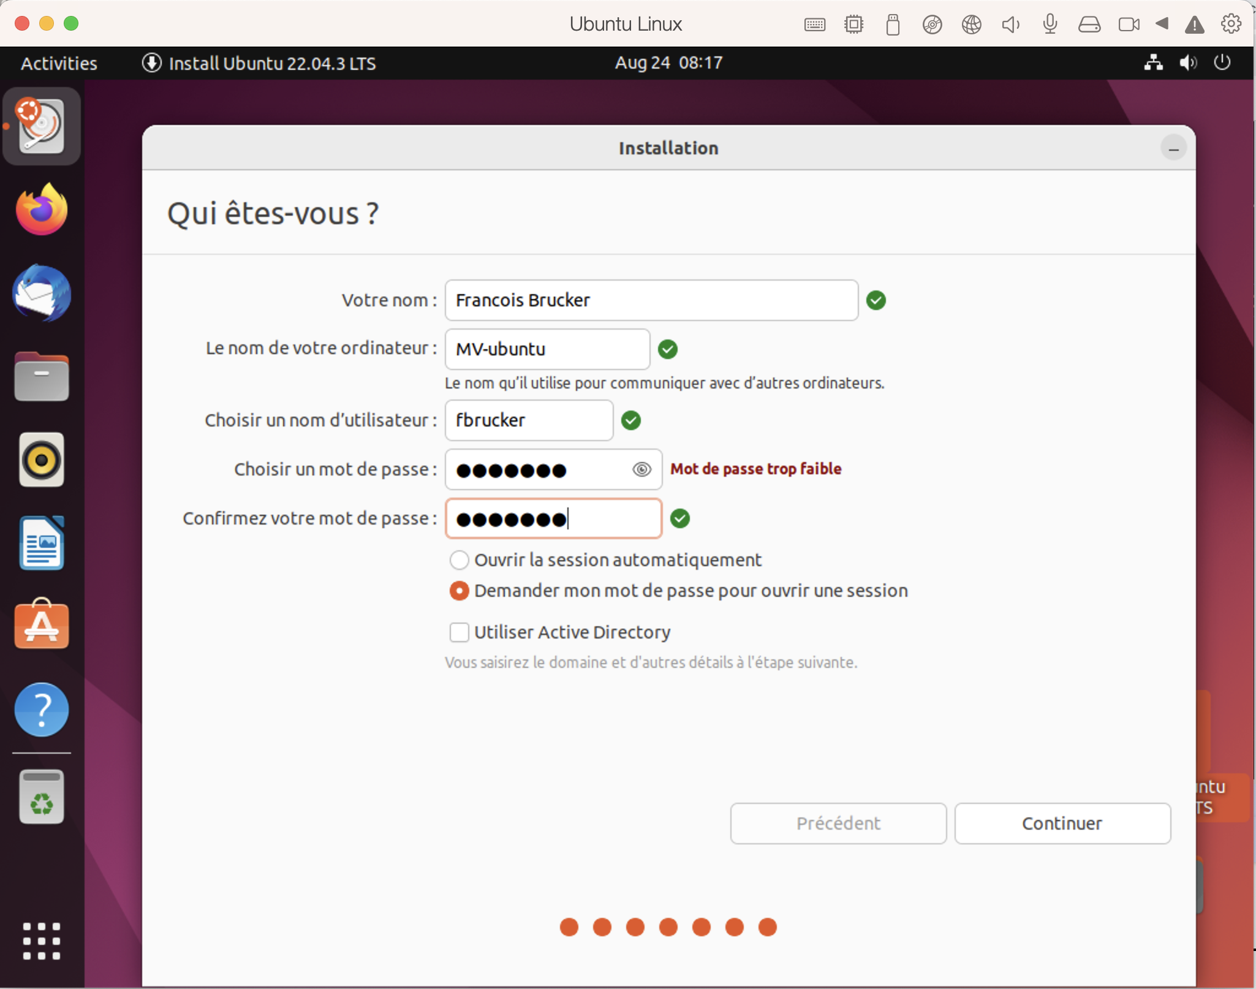1256x989 pixels.
Task: Open Ubuntu Software store
Action: pos(42,624)
